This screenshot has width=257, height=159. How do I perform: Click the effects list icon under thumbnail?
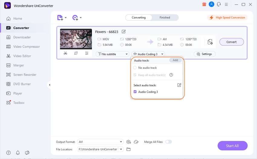(87, 53)
